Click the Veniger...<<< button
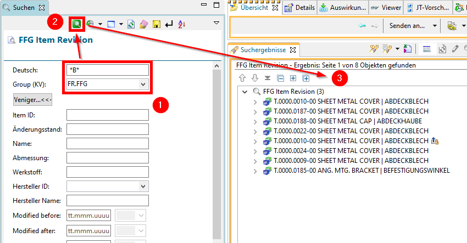This screenshot has height=243, width=467. [x=32, y=100]
